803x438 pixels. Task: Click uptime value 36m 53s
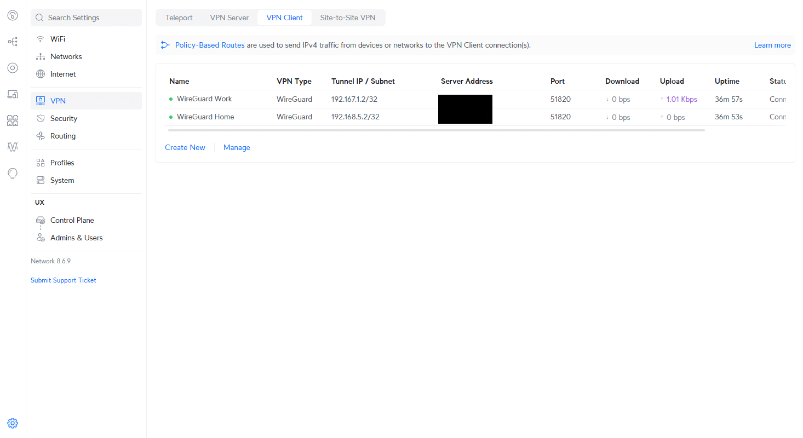(729, 117)
